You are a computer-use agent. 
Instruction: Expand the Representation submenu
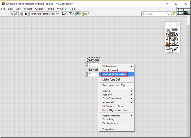116,116
